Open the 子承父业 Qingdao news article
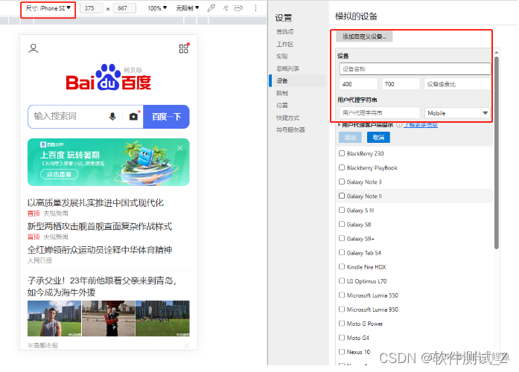Viewport: 519px width, 372px height. pyautogui.click(x=103, y=286)
